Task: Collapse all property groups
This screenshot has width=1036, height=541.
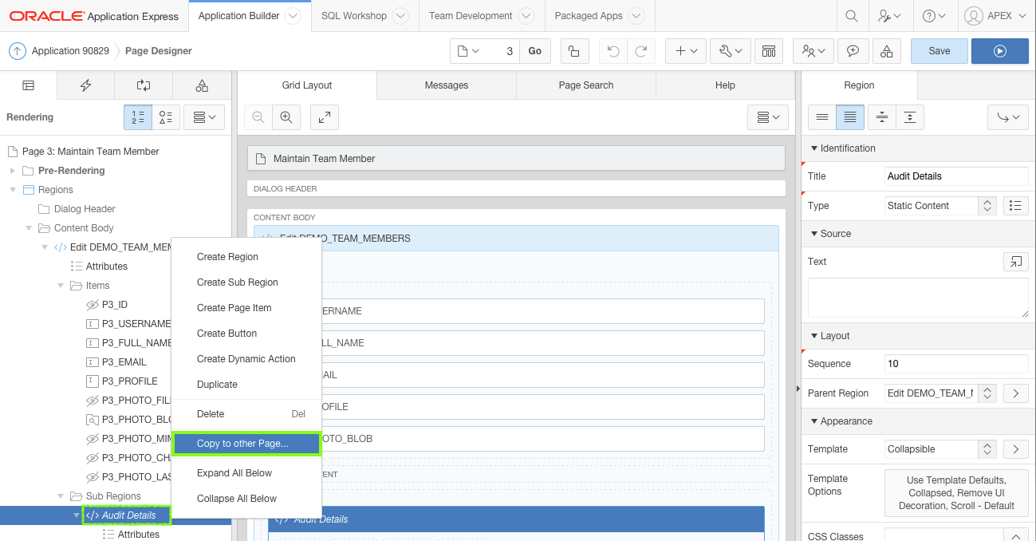Action: (882, 117)
